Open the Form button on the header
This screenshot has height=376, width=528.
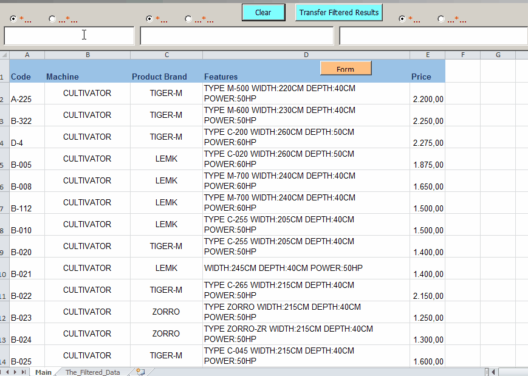[x=345, y=69]
